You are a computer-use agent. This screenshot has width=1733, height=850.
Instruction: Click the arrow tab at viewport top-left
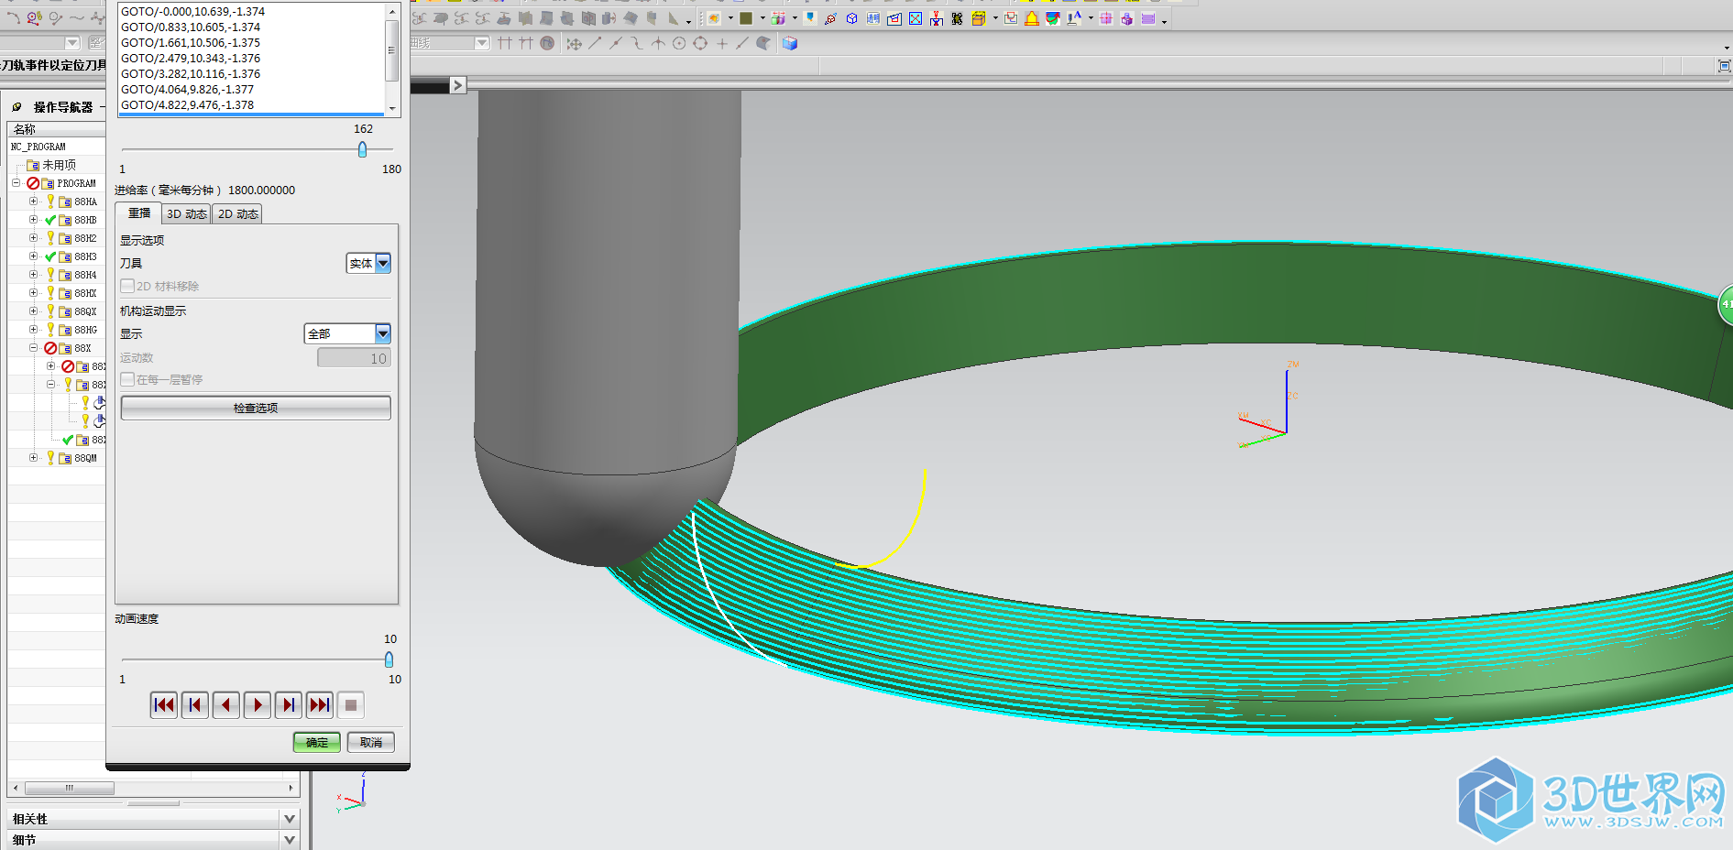point(458,85)
